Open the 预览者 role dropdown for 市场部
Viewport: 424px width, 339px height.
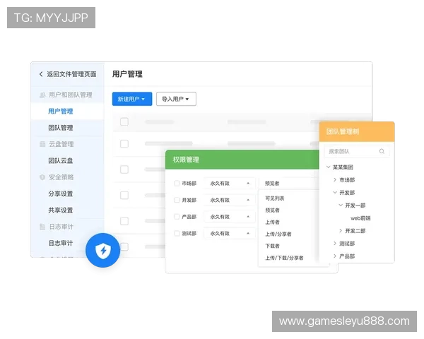point(289,184)
